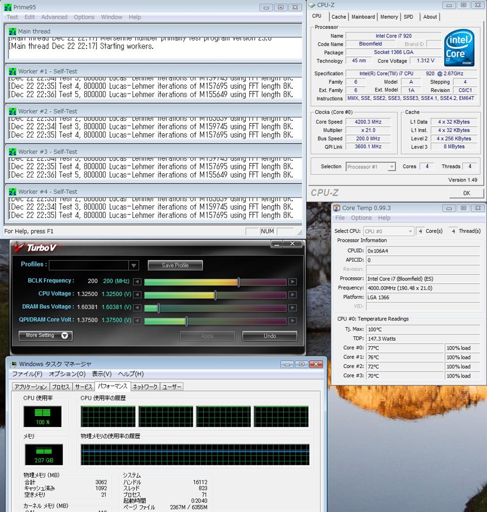Select the プロセス tab in Task Manager
The image size is (487, 512).
(x=61, y=386)
